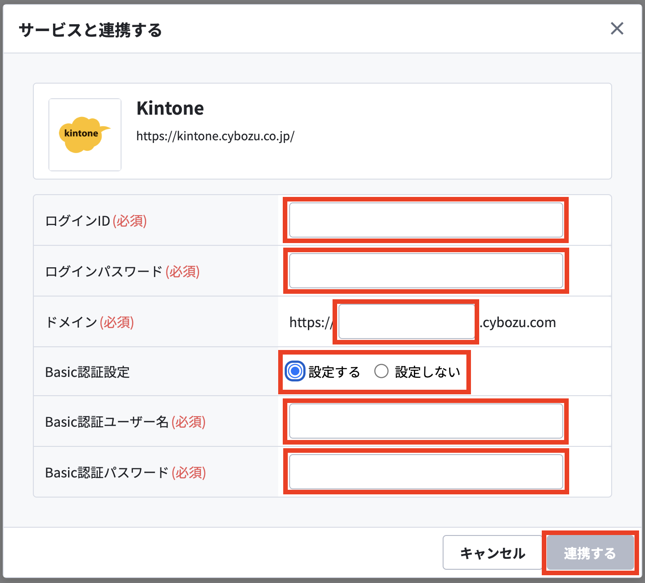Click the ドメイン subdomain text box
Image resolution: width=645 pixels, height=583 pixels.
[x=407, y=322]
